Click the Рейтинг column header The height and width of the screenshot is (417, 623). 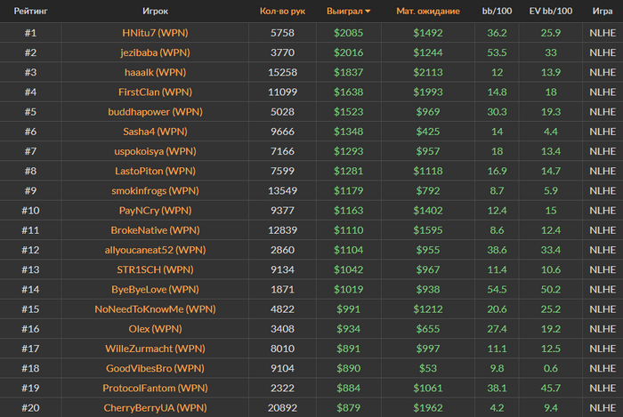pyautogui.click(x=30, y=11)
